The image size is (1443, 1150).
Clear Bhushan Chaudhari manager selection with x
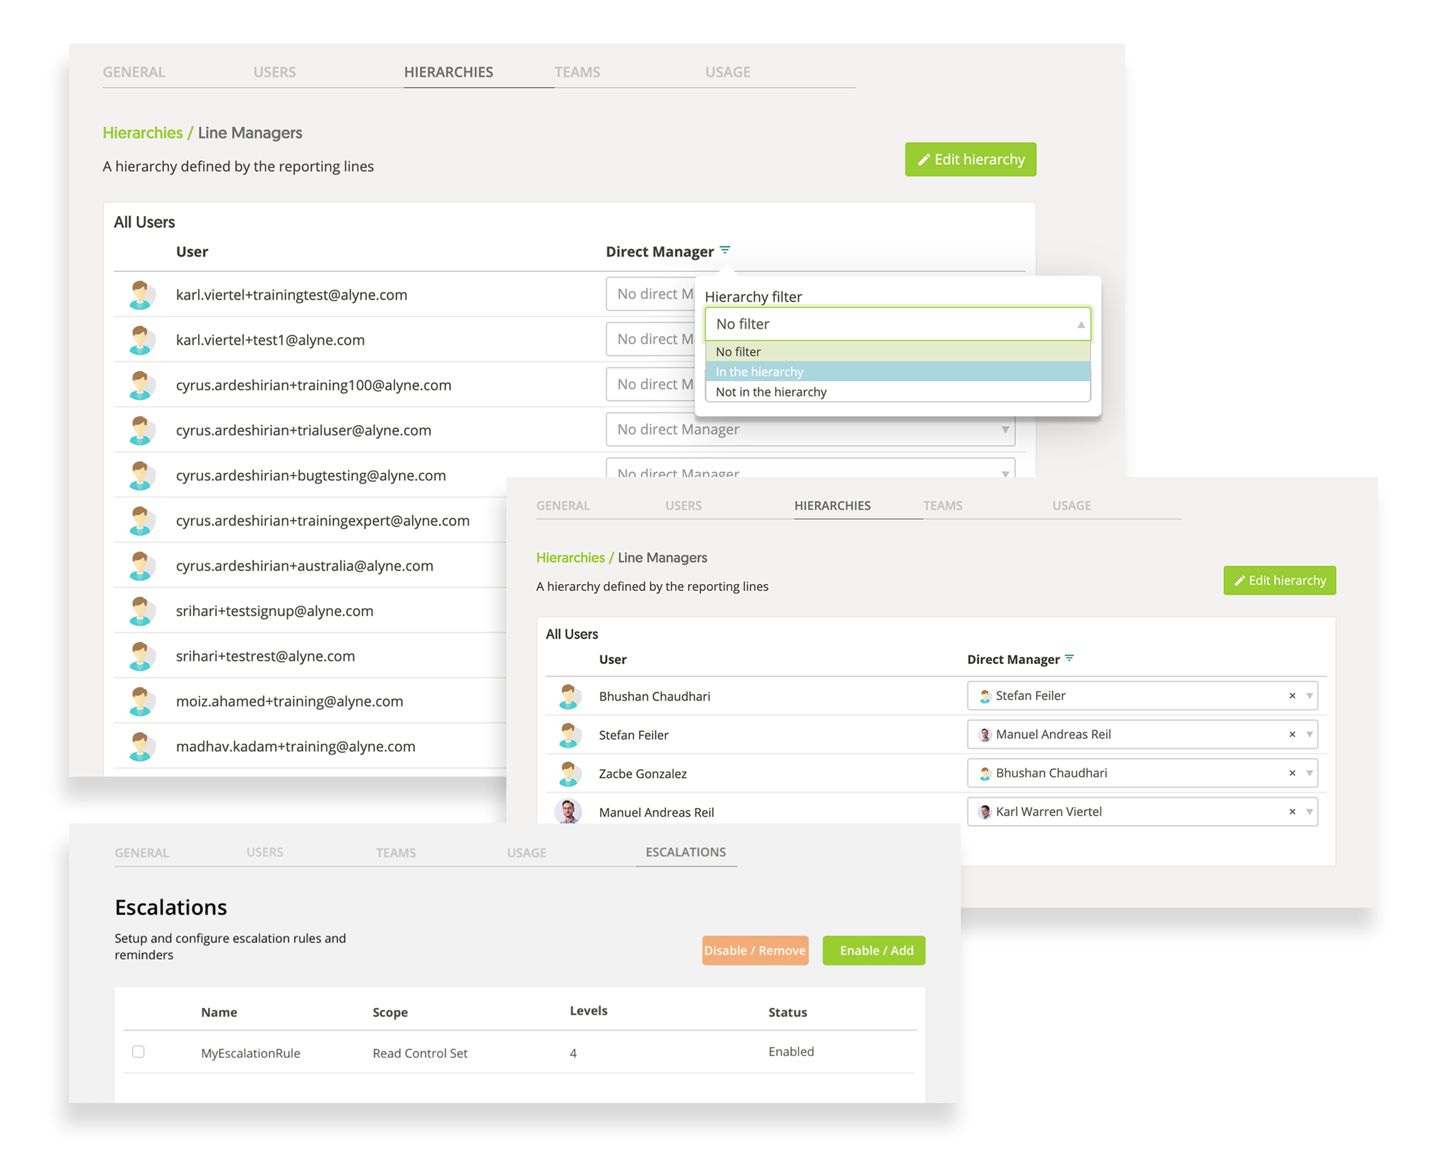coord(1292,773)
